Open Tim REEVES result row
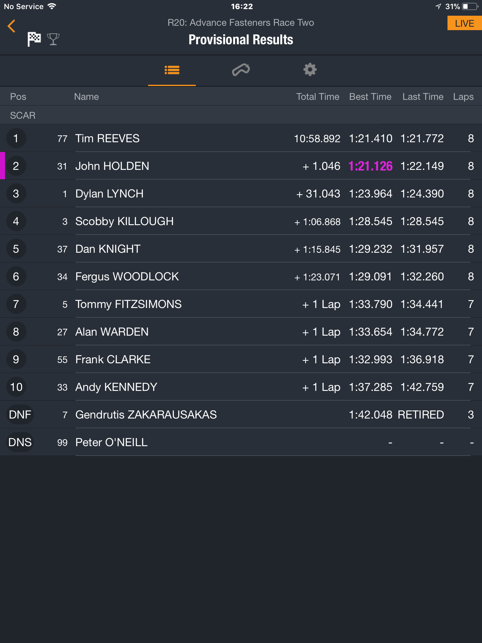This screenshot has width=482, height=643. click(x=241, y=138)
